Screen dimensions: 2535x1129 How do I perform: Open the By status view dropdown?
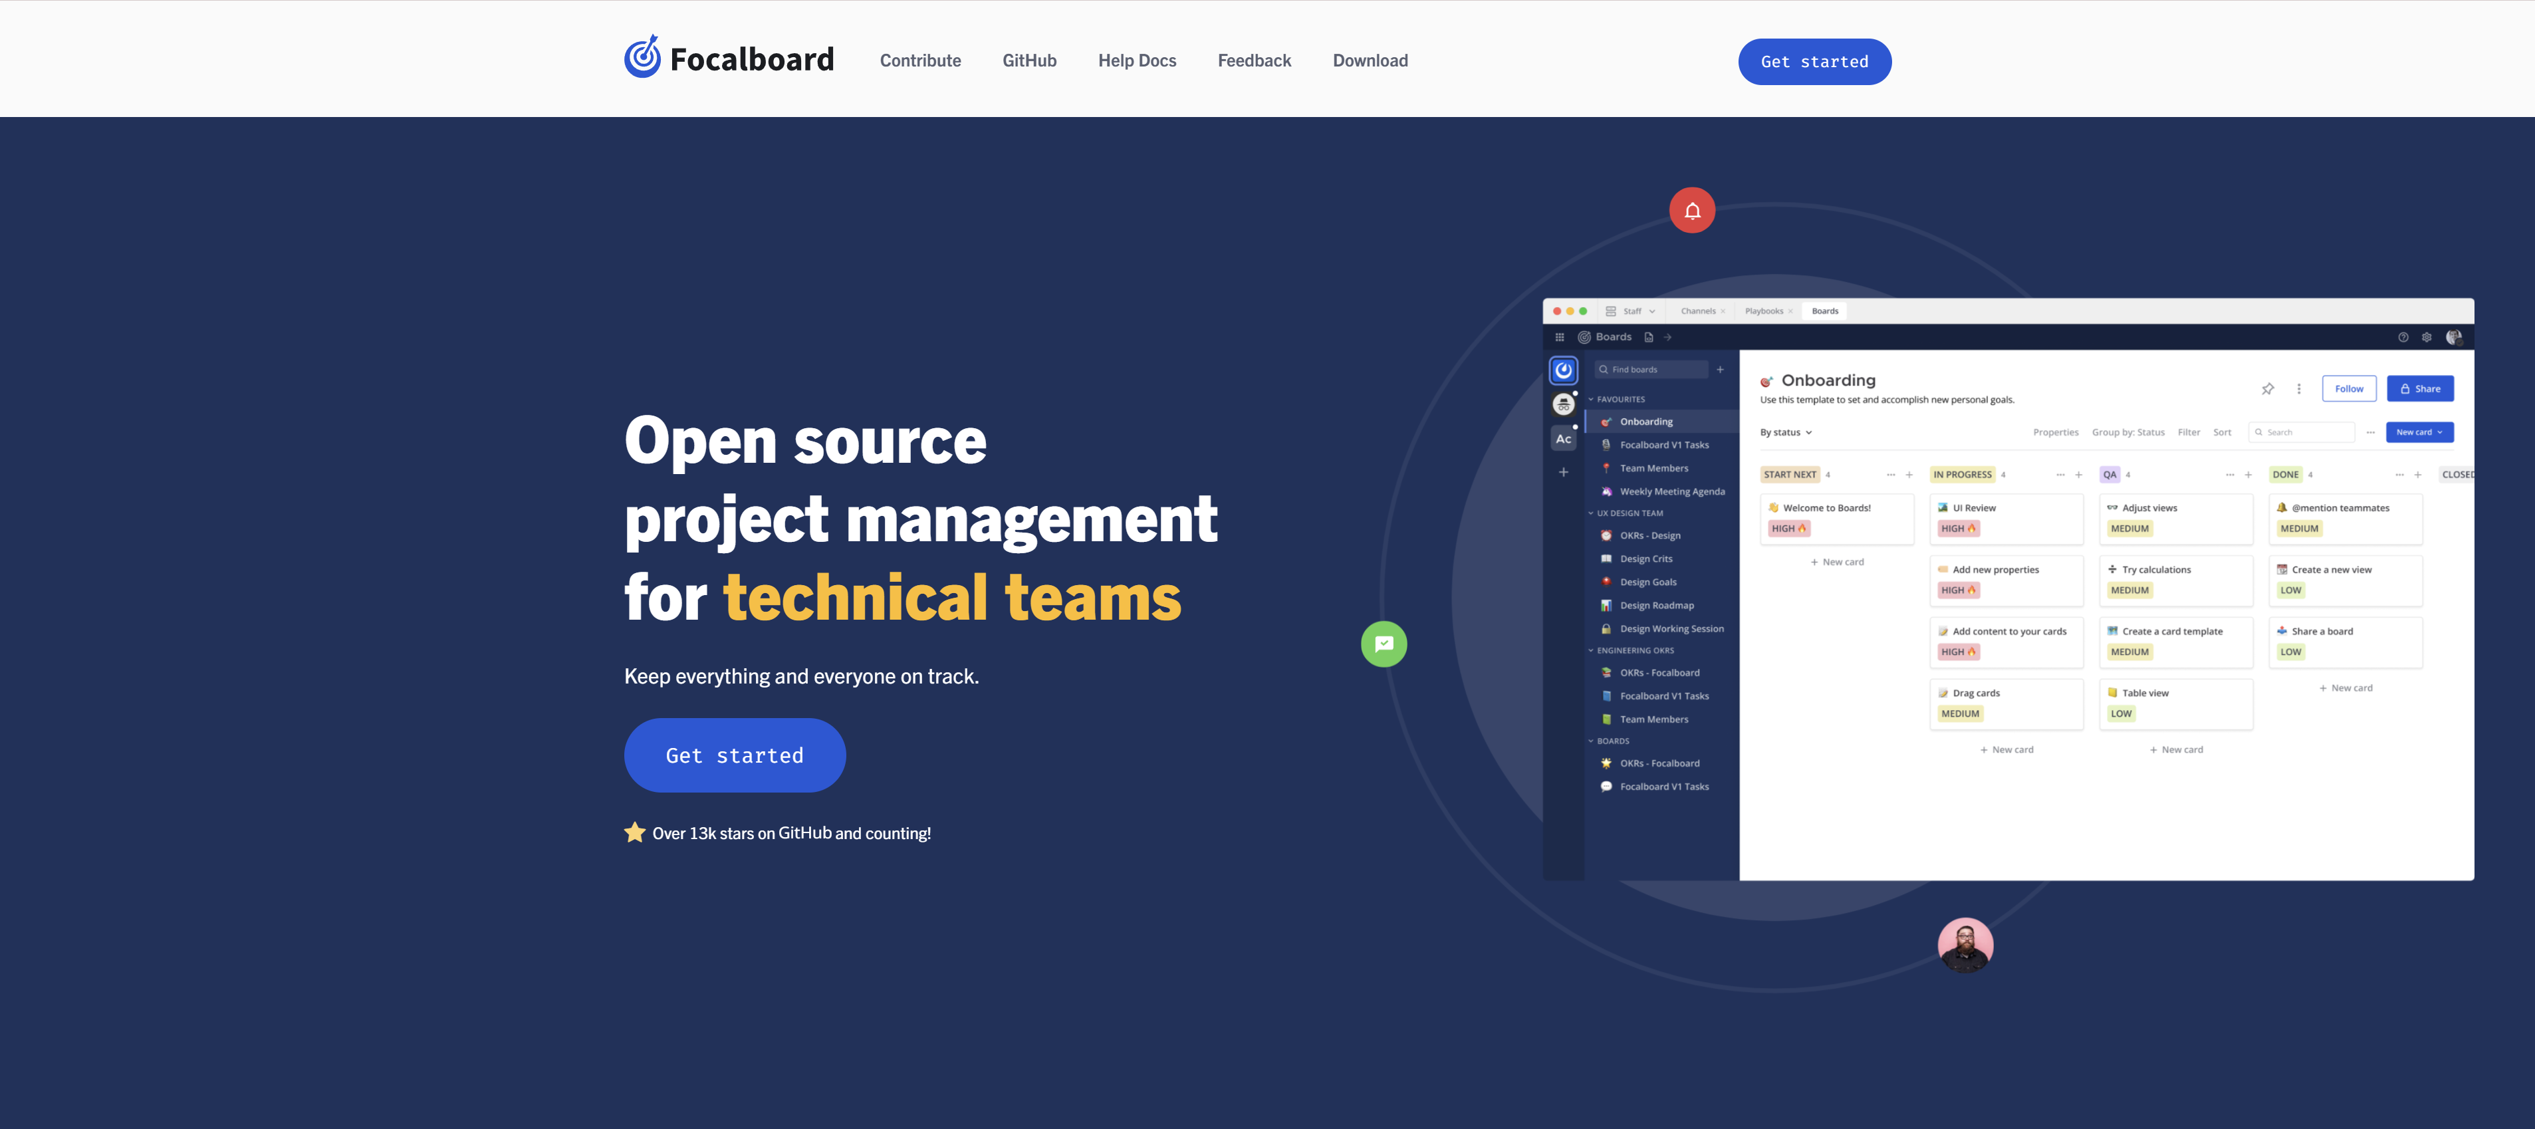1785,432
